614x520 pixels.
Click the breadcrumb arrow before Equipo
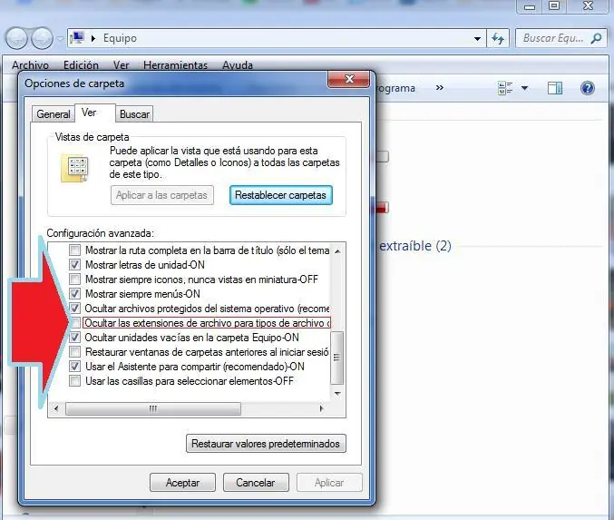pos(93,38)
